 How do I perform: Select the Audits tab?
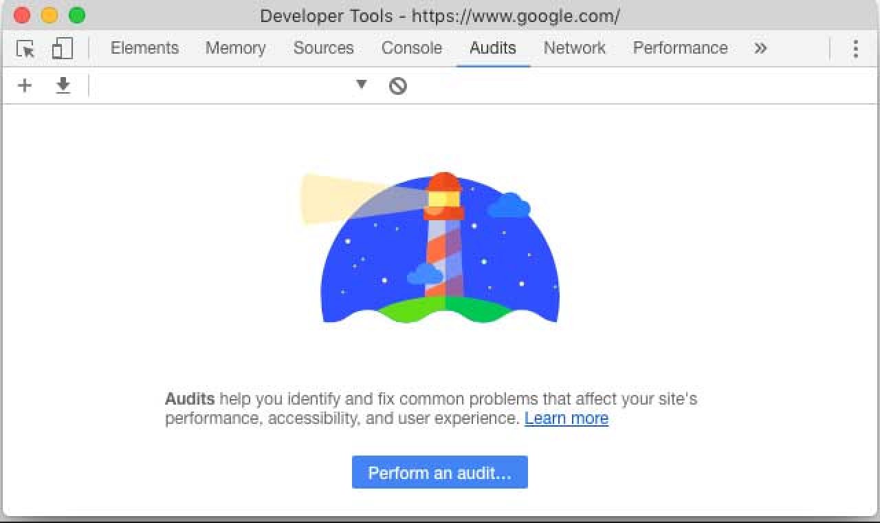493,48
